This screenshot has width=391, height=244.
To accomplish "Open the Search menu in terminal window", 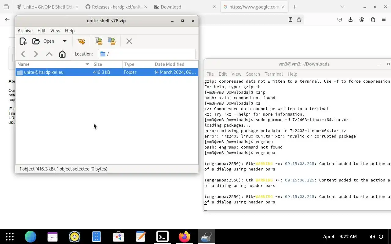I will click(x=253, y=74).
